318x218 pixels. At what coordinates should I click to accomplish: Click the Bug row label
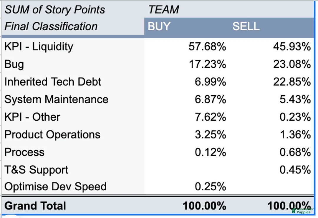pos(14,64)
